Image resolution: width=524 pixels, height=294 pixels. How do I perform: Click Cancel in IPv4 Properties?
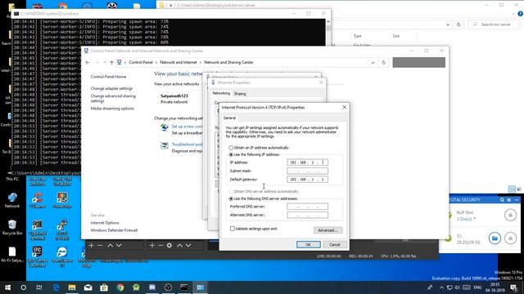point(335,245)
